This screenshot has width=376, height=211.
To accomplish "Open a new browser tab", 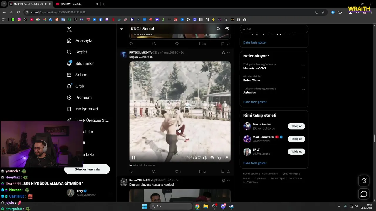I will point(104,4).
